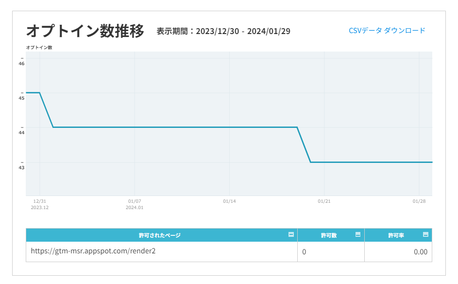Select the 許可されたページ column header

[159, 235]
